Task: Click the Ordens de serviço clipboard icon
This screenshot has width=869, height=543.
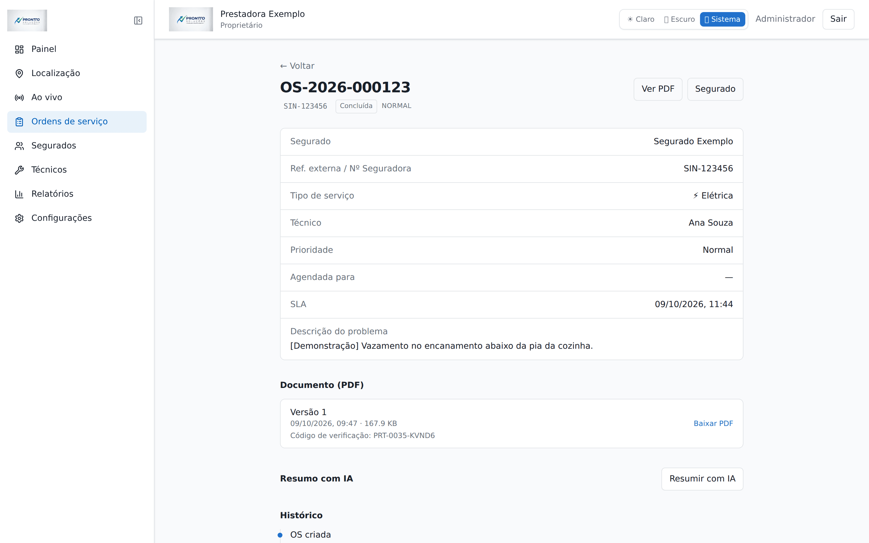Action: (x=19, y=122)
